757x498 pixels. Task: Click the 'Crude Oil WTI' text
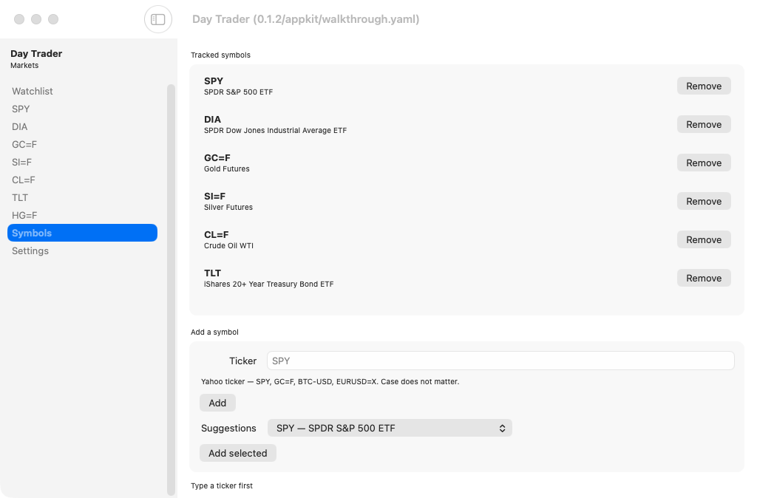coord(228,245)
